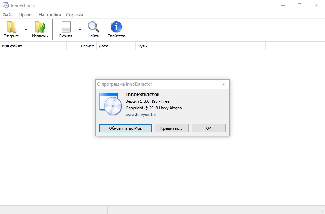Viewport: 325px width, 214px height.
Task: Open the Правка menu
Action: click(26, 15)
